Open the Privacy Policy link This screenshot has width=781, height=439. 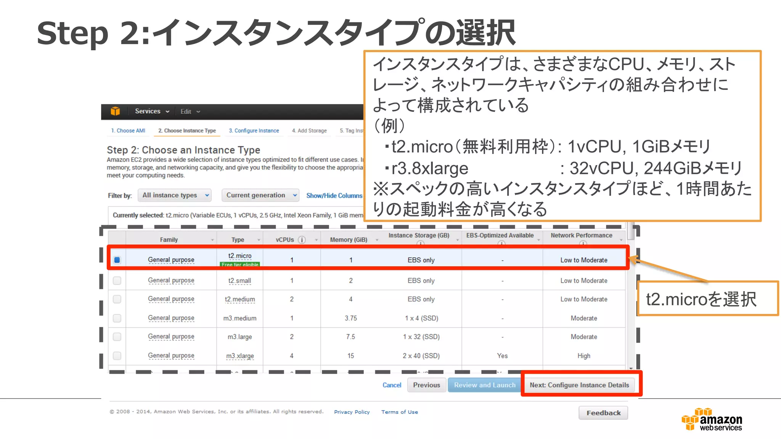[352, 412]
